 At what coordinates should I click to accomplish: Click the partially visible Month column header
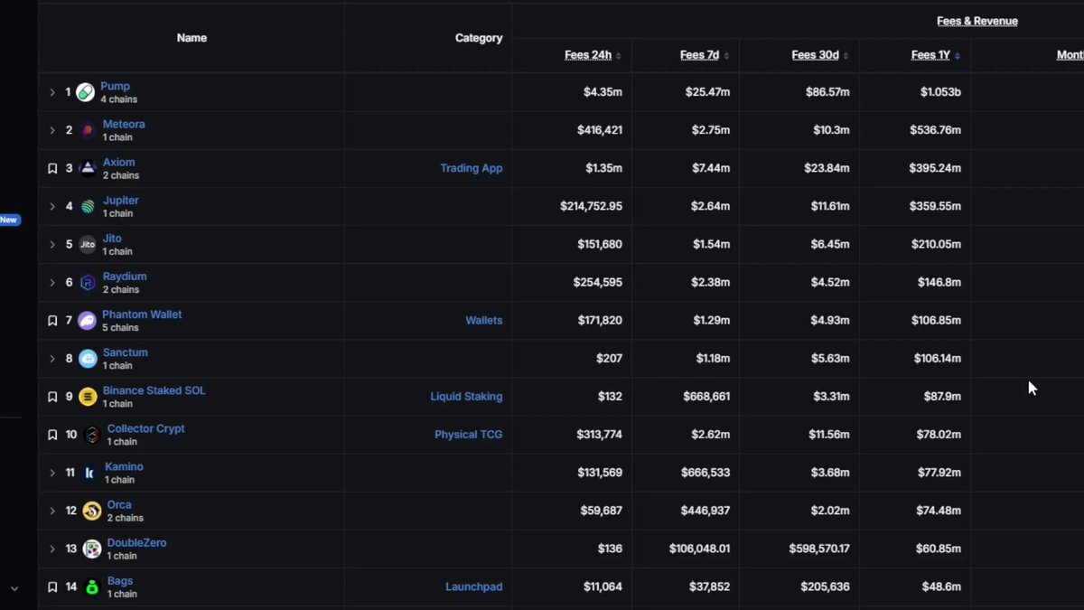coord(1070,55)
